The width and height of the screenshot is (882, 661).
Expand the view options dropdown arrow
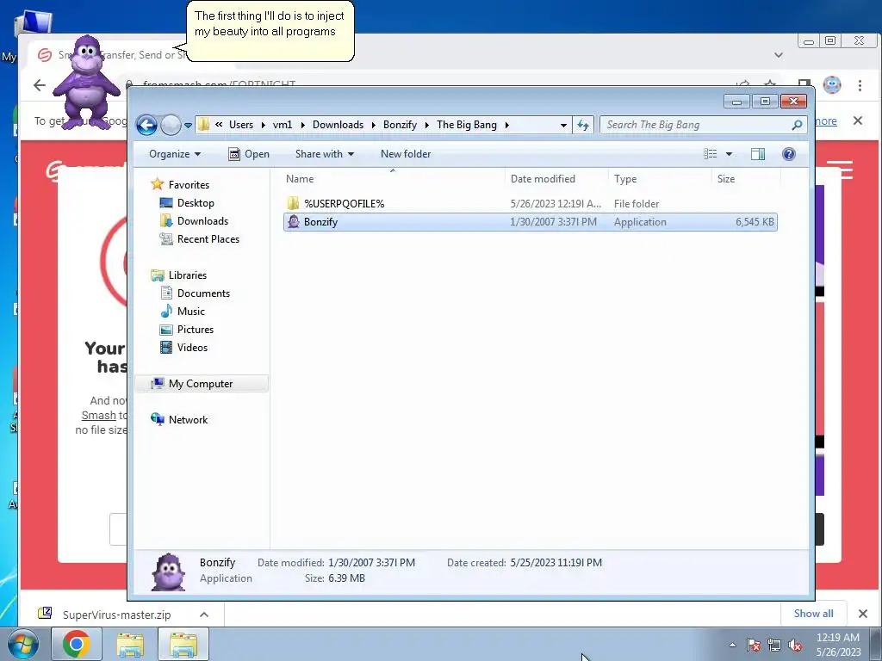coord(729,154)
